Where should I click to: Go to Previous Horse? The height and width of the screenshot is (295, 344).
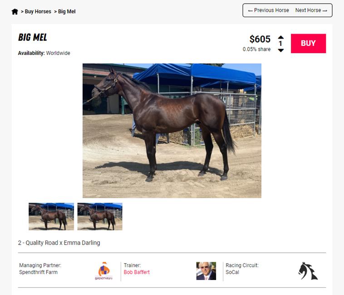268,10
